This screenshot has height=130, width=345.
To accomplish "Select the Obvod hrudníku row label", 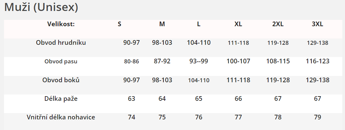I will [61, 42].
